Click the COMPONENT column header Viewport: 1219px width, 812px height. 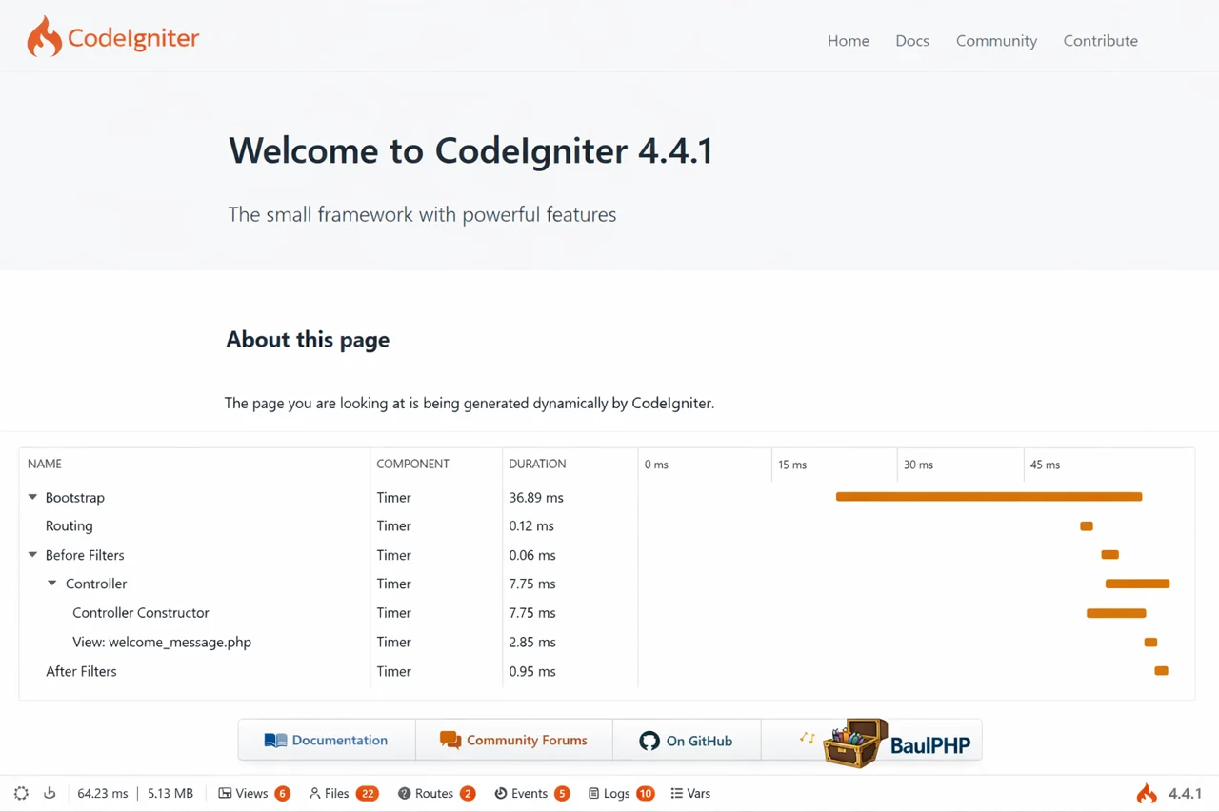(412, 464)
